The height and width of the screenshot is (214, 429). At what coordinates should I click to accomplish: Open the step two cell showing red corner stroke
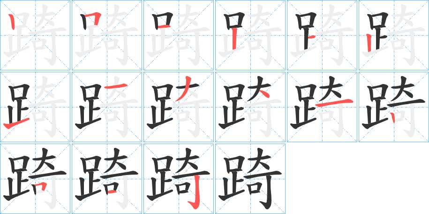tap(107, 35)
